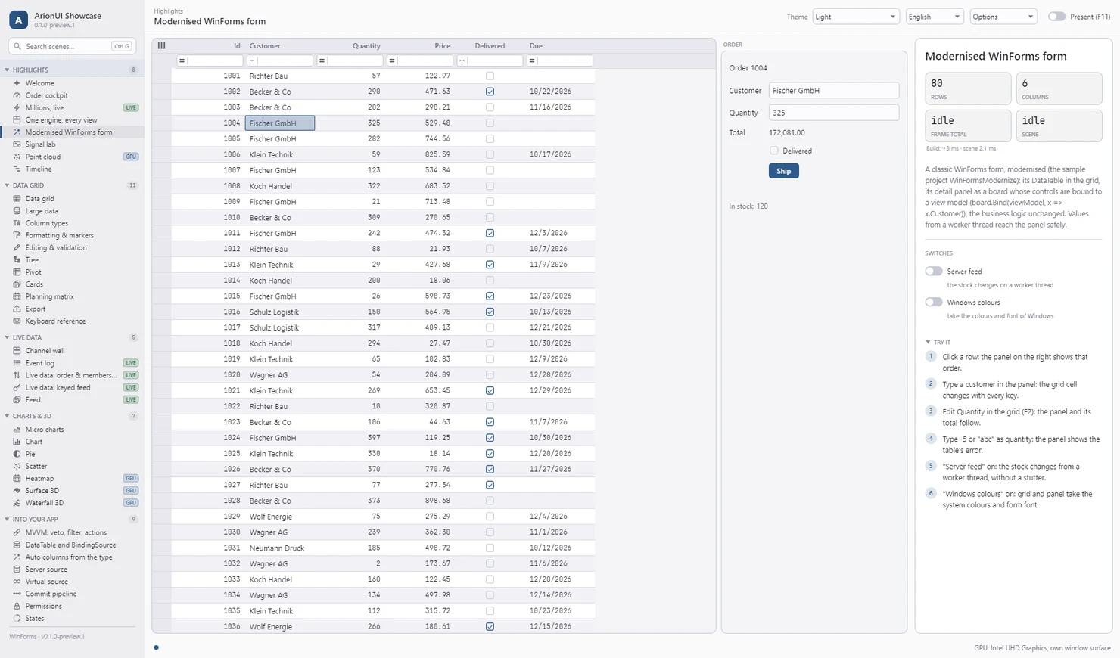Open the English language dropdown

[935, 17]
